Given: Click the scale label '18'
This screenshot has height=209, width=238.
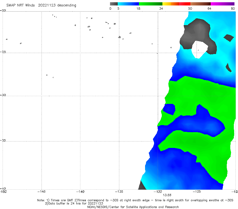Looking at the screenshot, I should pos(138,8).
